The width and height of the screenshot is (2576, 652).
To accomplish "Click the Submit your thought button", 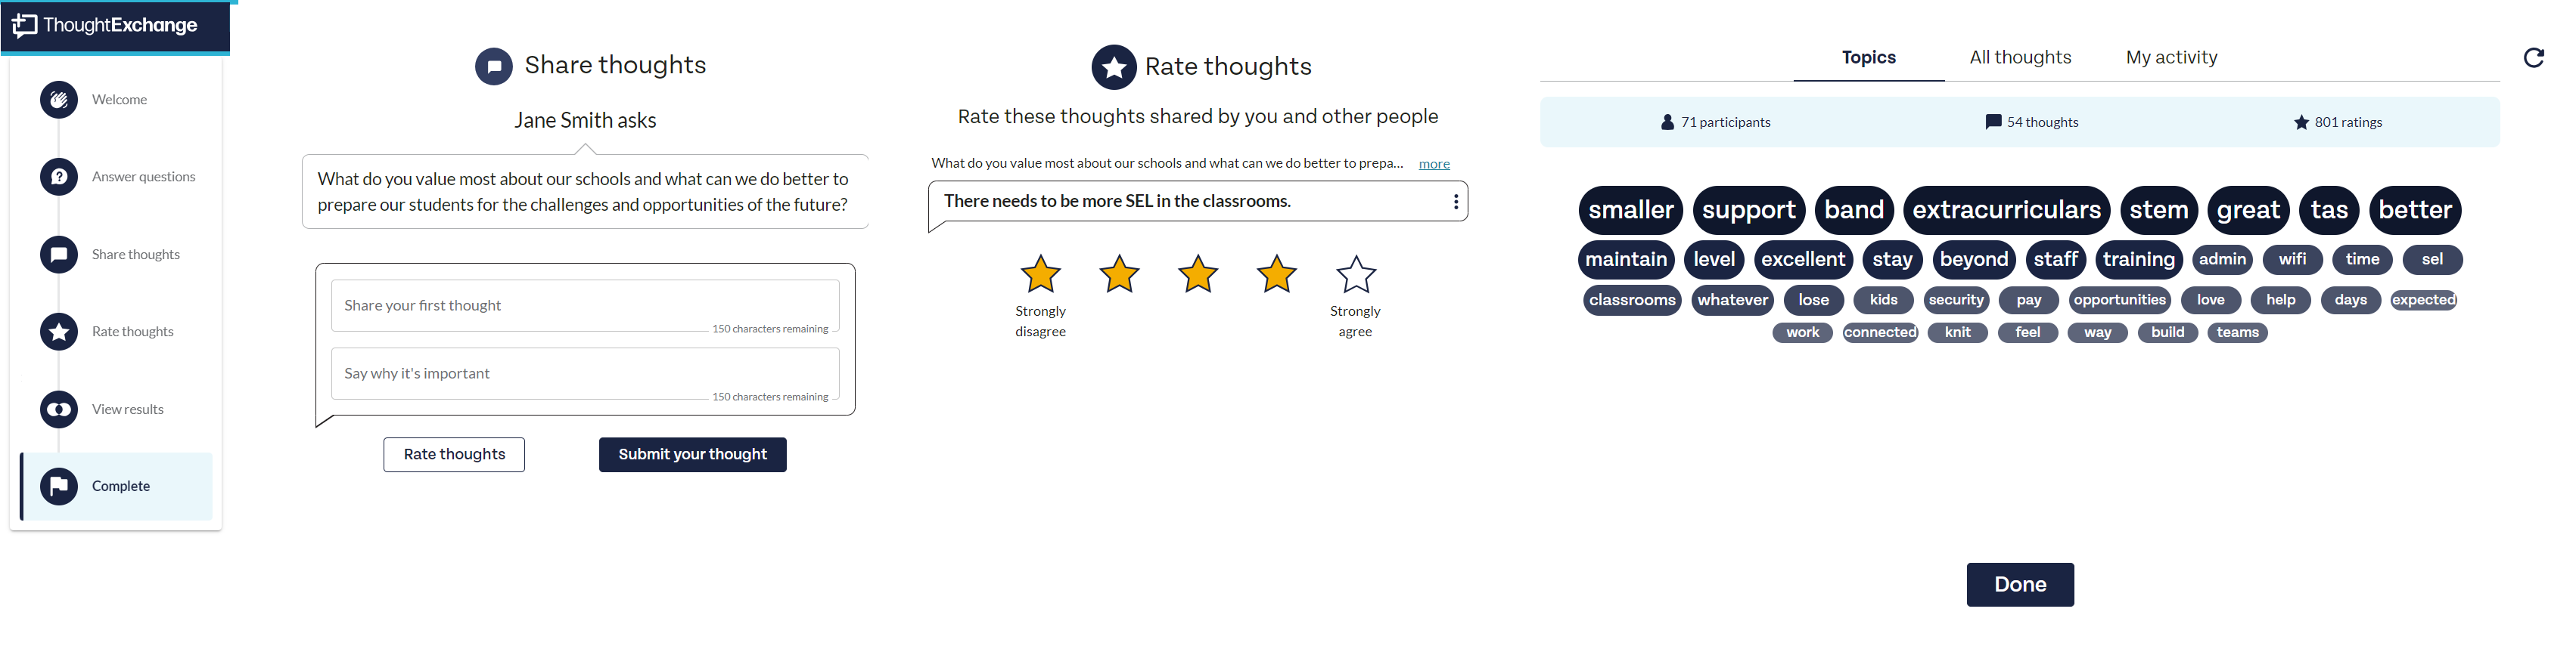I will tap(692, 454).
